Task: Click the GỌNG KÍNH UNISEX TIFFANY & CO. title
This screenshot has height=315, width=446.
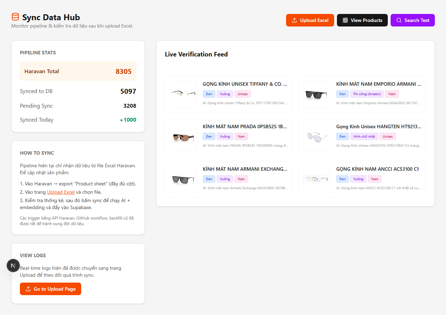Action: coord(245,84)
